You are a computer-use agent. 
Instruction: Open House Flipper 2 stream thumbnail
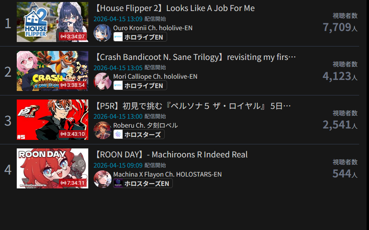52,22
